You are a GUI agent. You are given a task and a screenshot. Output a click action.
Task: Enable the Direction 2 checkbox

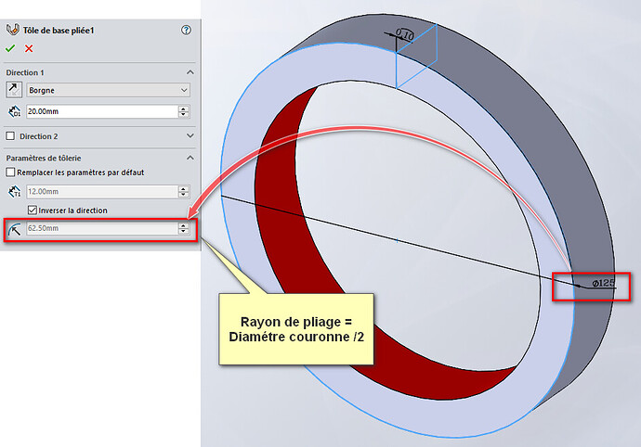[11, 135]
